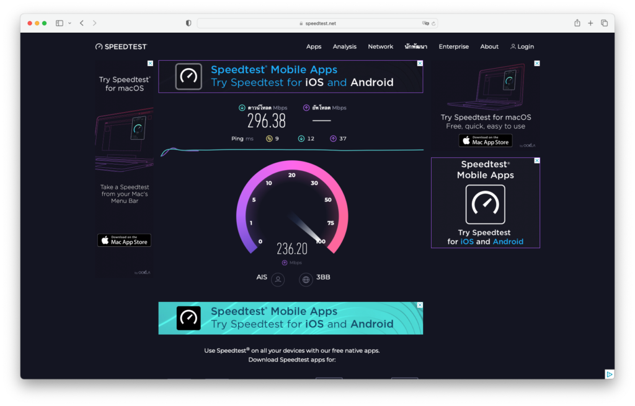Click the yellow idle ping icon

tap(269, 139)
